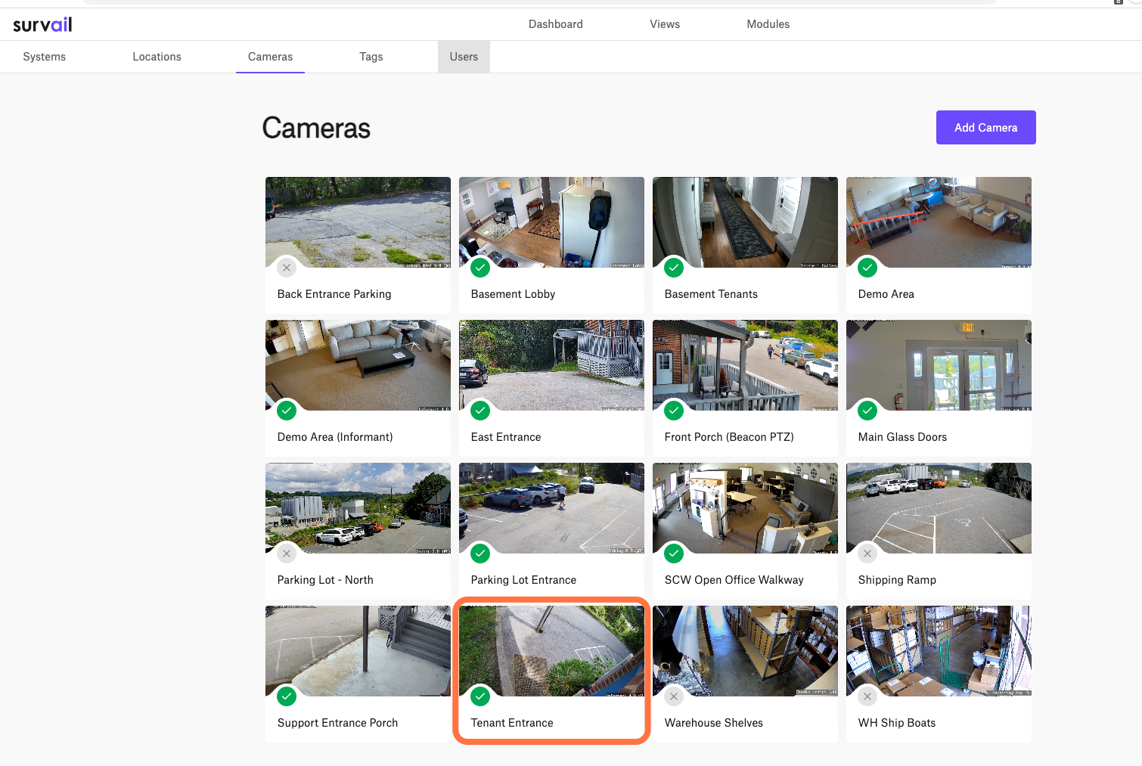Click the Add Camera button

coord(986,128)
